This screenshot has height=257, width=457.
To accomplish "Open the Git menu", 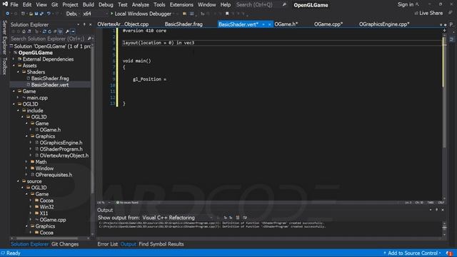I will 54,5.
